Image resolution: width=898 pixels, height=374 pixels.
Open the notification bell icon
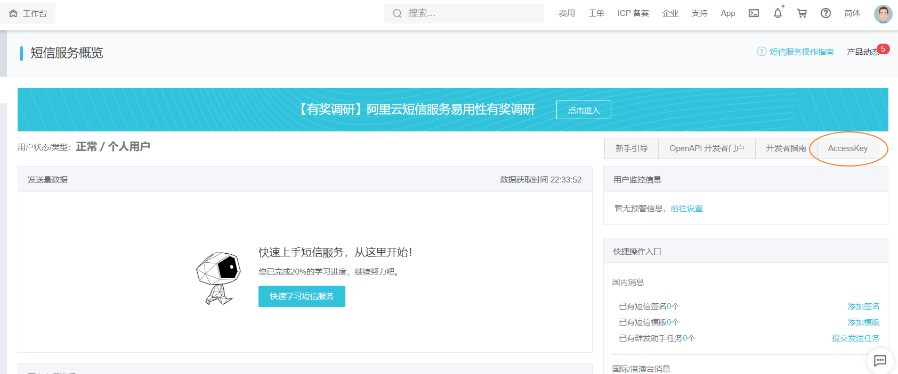(778, 13)
